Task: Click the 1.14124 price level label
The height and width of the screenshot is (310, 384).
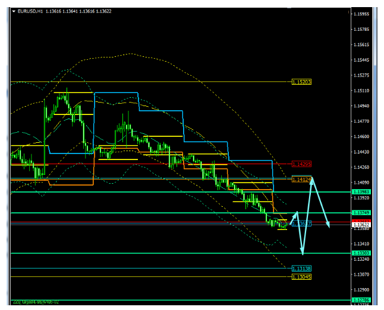Action: point(302,178)
